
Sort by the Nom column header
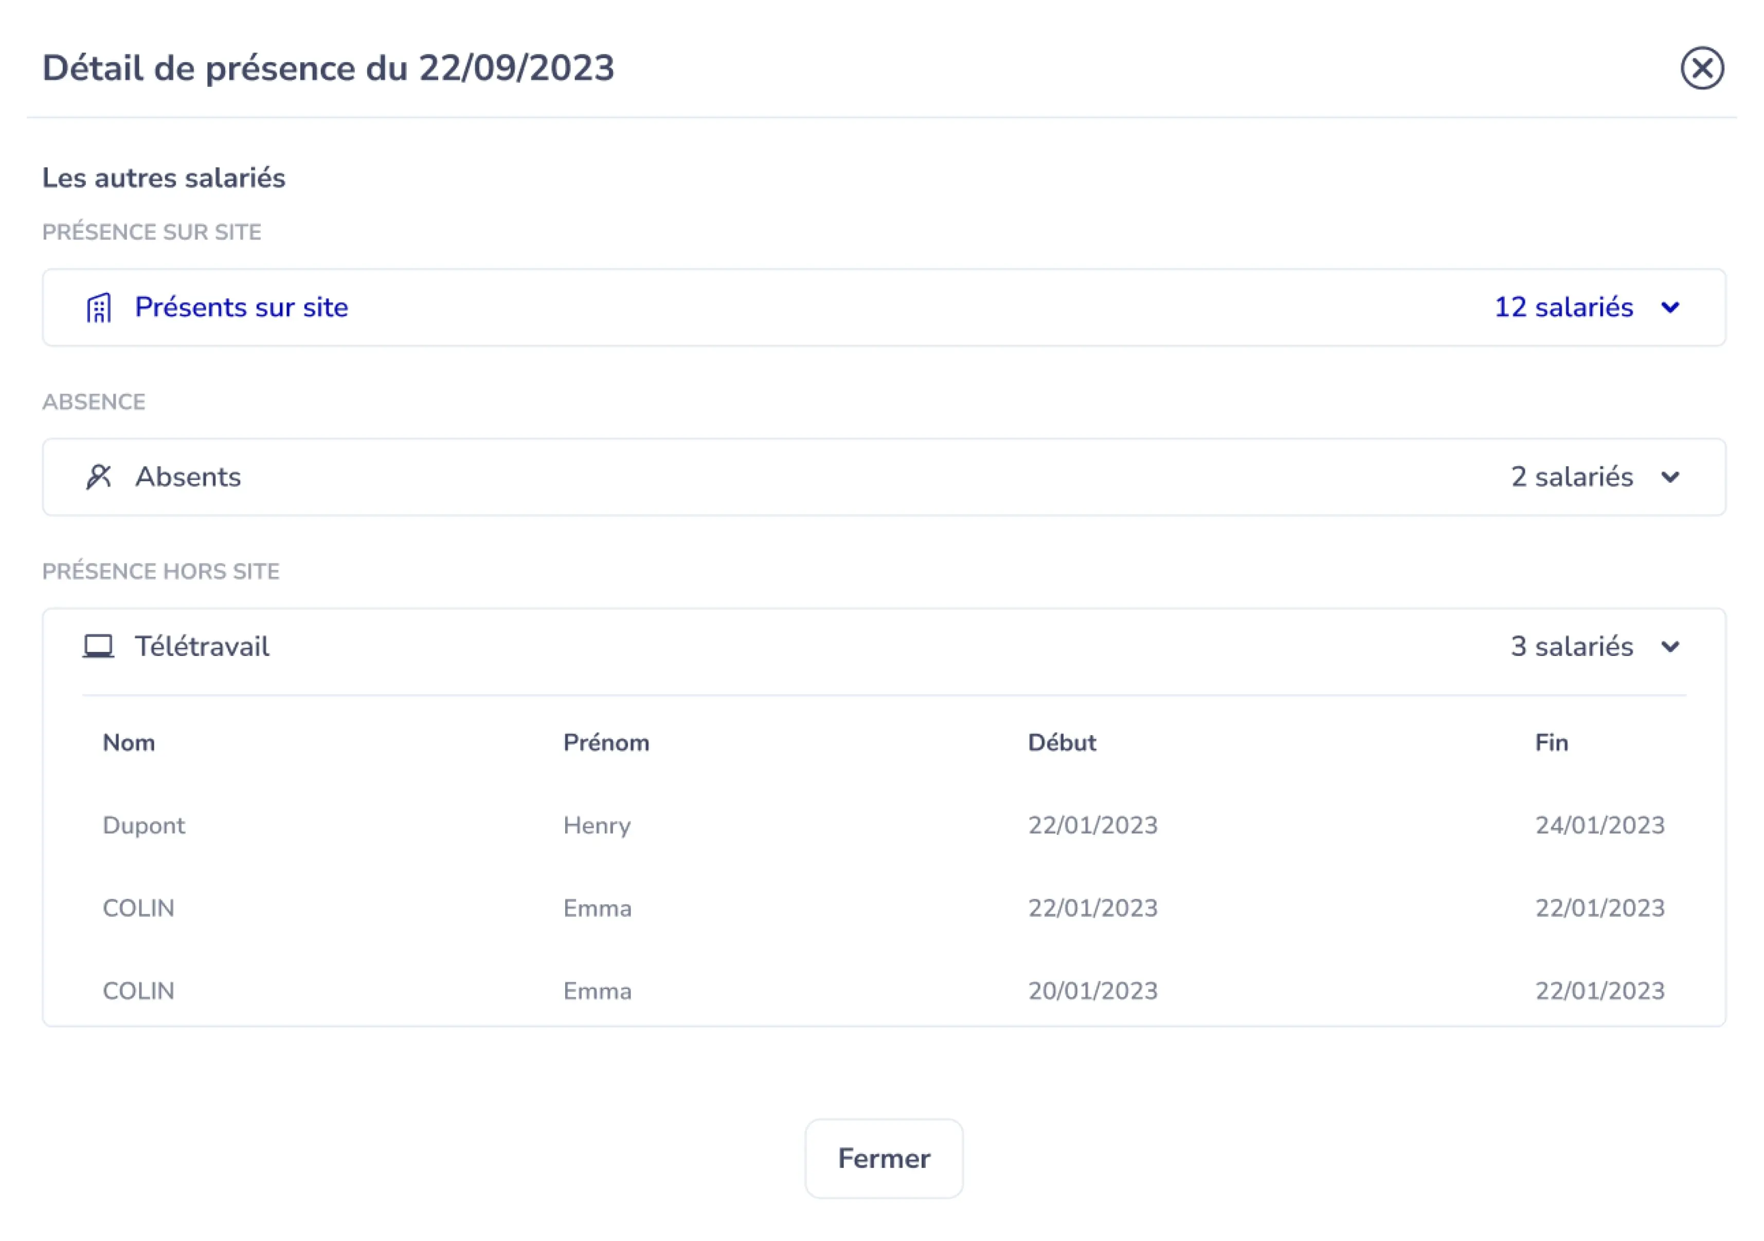pyautogui.click(x=129, y=743)
